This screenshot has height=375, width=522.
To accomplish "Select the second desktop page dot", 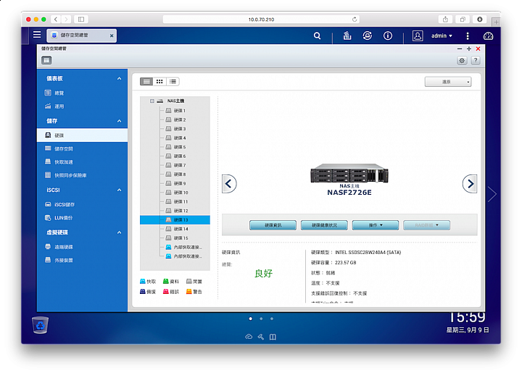I will click(261, 319).
